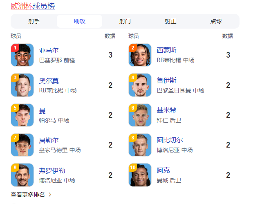
Task: Switch to the 射正 tab
Action: [x=170, y=21]
